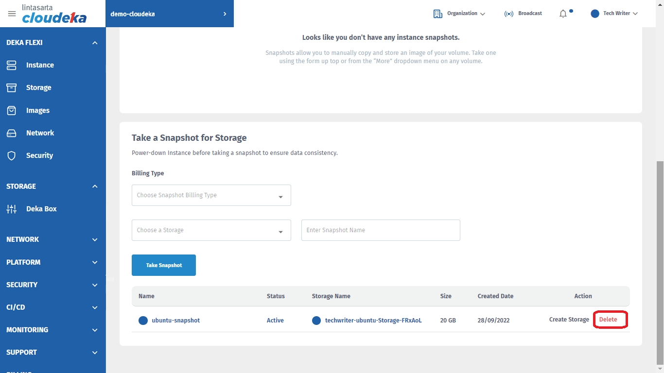Image resolution: width=664 pixels, height=373 pixels.
Task: Open the Choose a Storage dropdown
Action: [x=211, y=230]
